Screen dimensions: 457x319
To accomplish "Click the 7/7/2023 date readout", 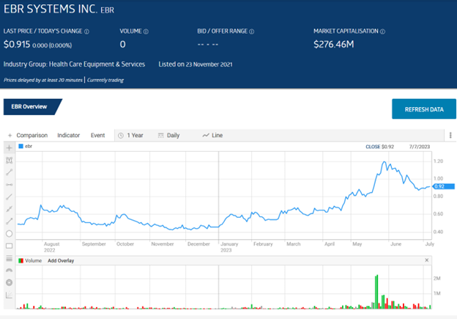I will [x=420, y=147].
